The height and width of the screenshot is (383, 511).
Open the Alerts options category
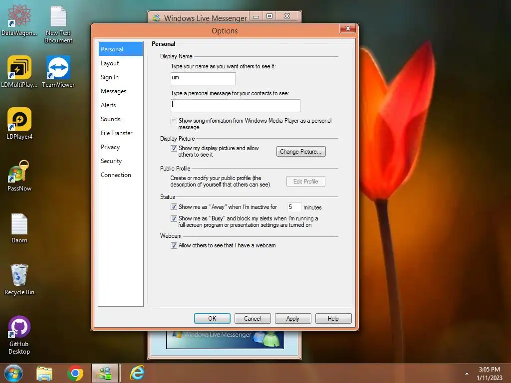point(121,105)
